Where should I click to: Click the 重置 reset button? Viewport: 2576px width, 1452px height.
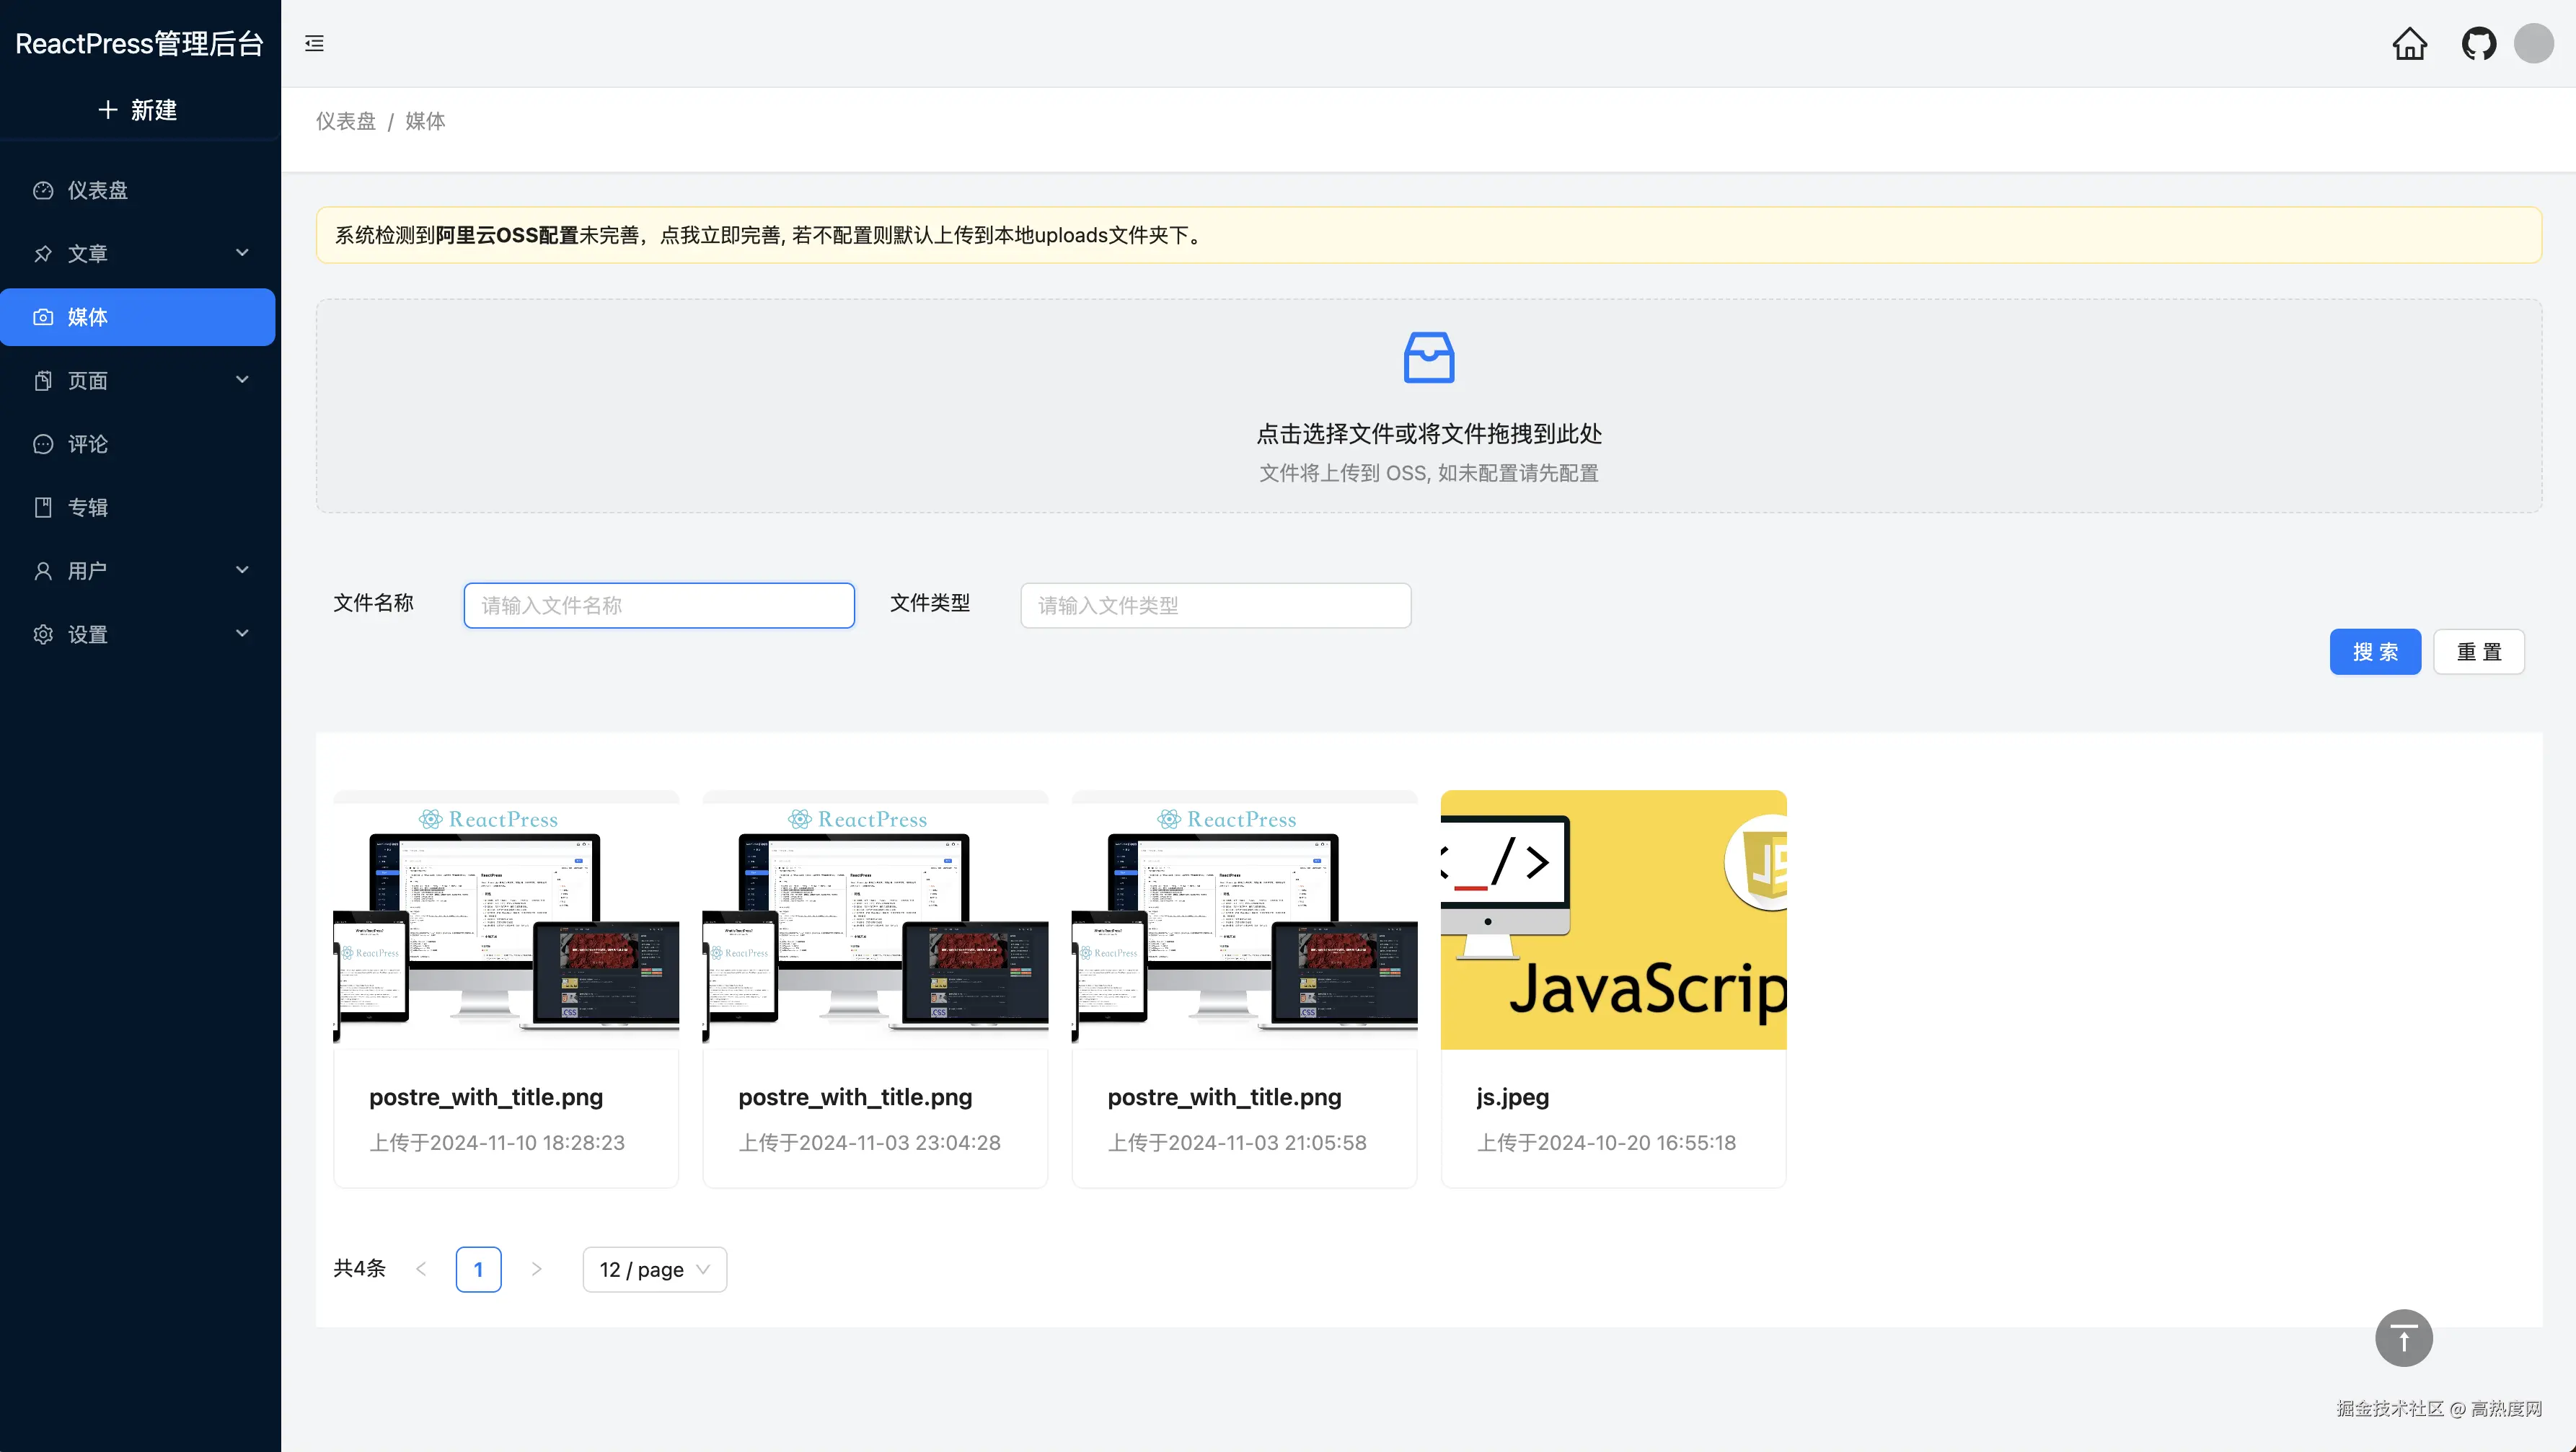(2478, 652)
